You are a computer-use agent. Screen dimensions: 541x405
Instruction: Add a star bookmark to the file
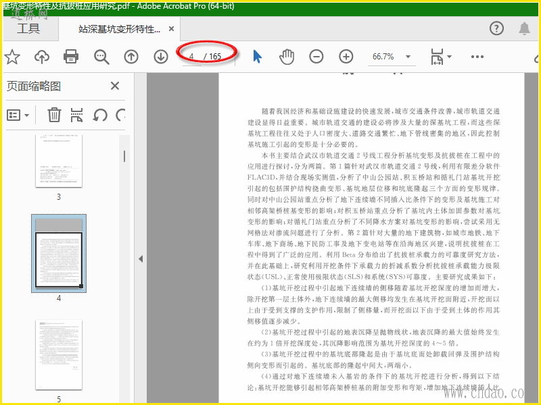click(x=12, y=57)
